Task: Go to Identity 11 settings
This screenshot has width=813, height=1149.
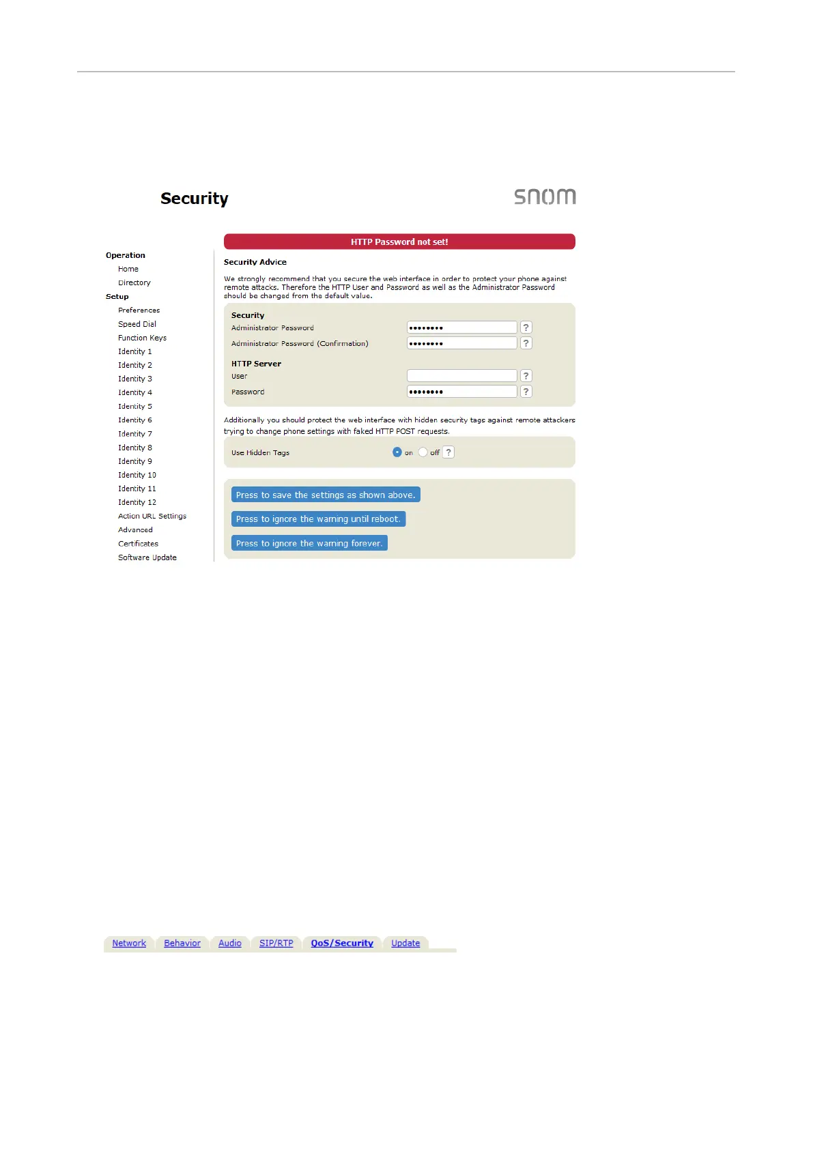Action: [x=137, y=489]
